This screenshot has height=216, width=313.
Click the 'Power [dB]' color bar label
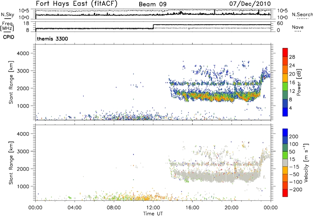(x=299, y=82)
